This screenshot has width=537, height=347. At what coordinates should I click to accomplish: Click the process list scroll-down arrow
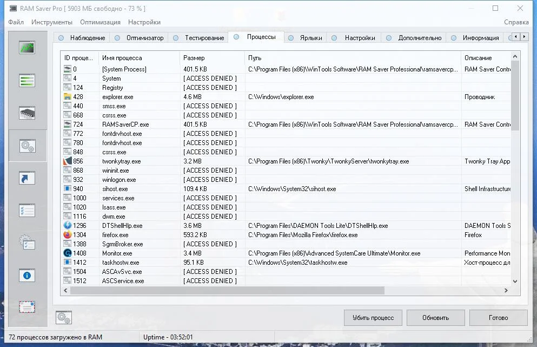point(515,281)
